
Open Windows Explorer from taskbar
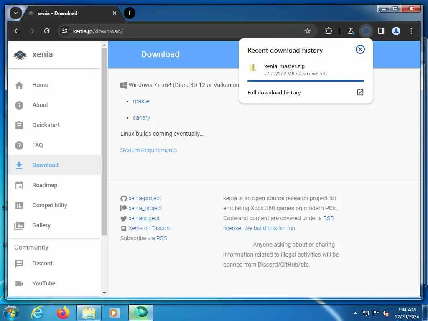point(89,313)
